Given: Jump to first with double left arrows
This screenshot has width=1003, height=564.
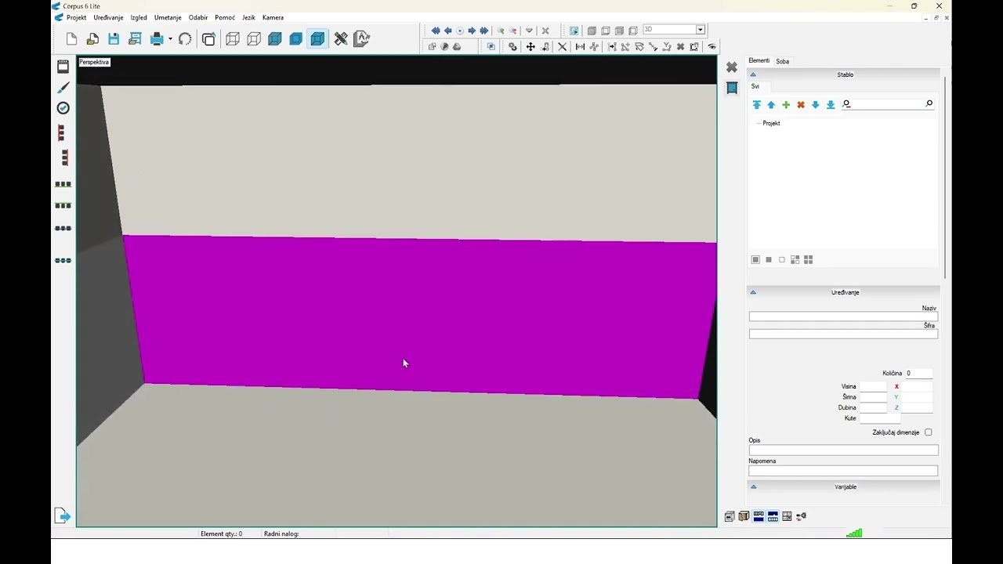Looking at the screenshot, I should point(436,31).
